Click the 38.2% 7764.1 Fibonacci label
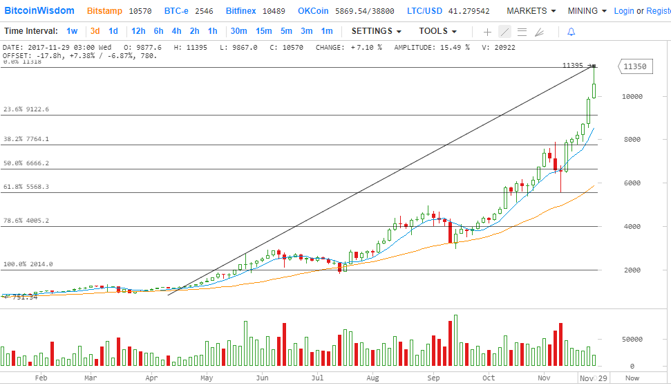671x388 pixels. (x=26, y=139)
